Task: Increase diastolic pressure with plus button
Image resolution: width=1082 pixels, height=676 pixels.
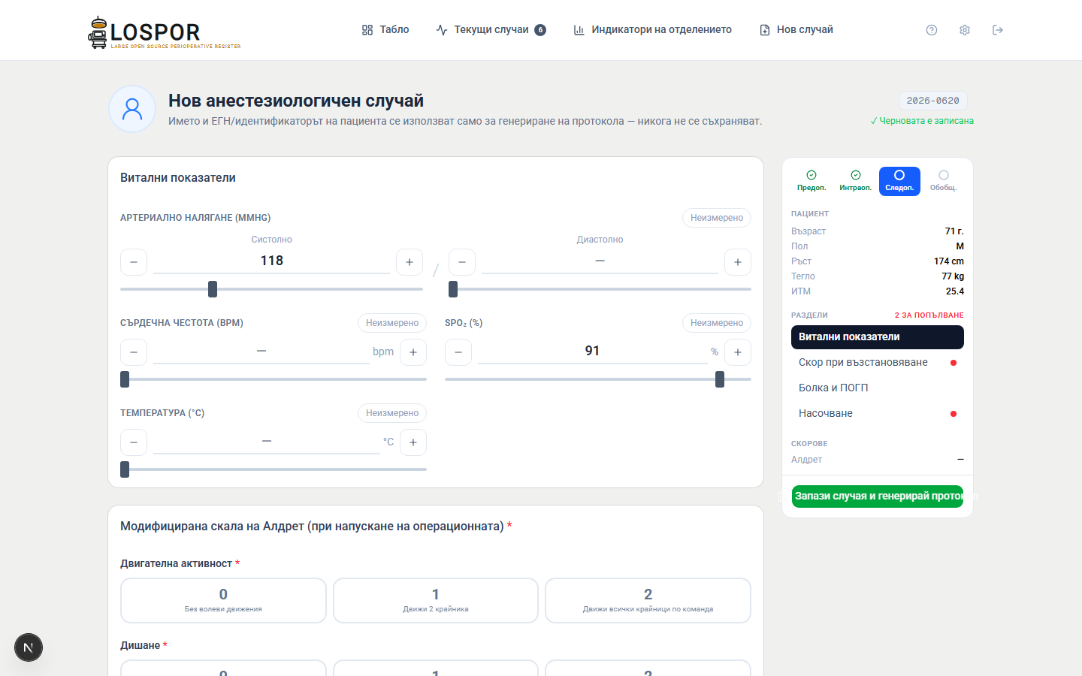Action: pyautogui.click(x=738, y=262)
